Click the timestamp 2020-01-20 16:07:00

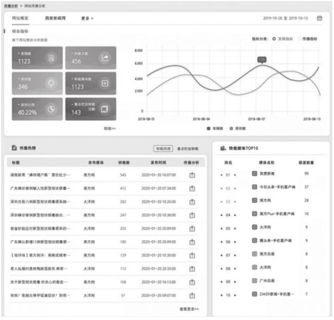(x=159, y=175)
